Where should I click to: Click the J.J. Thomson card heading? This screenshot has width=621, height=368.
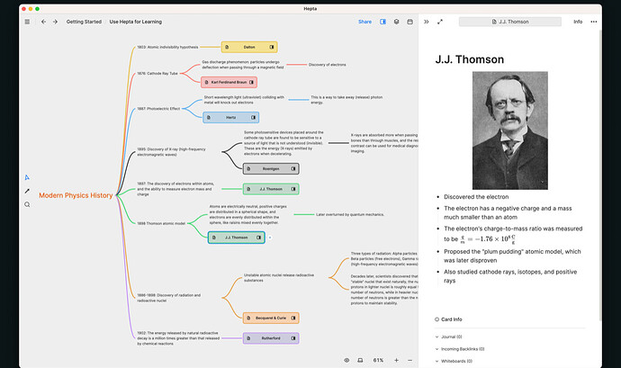pos(470,59)
